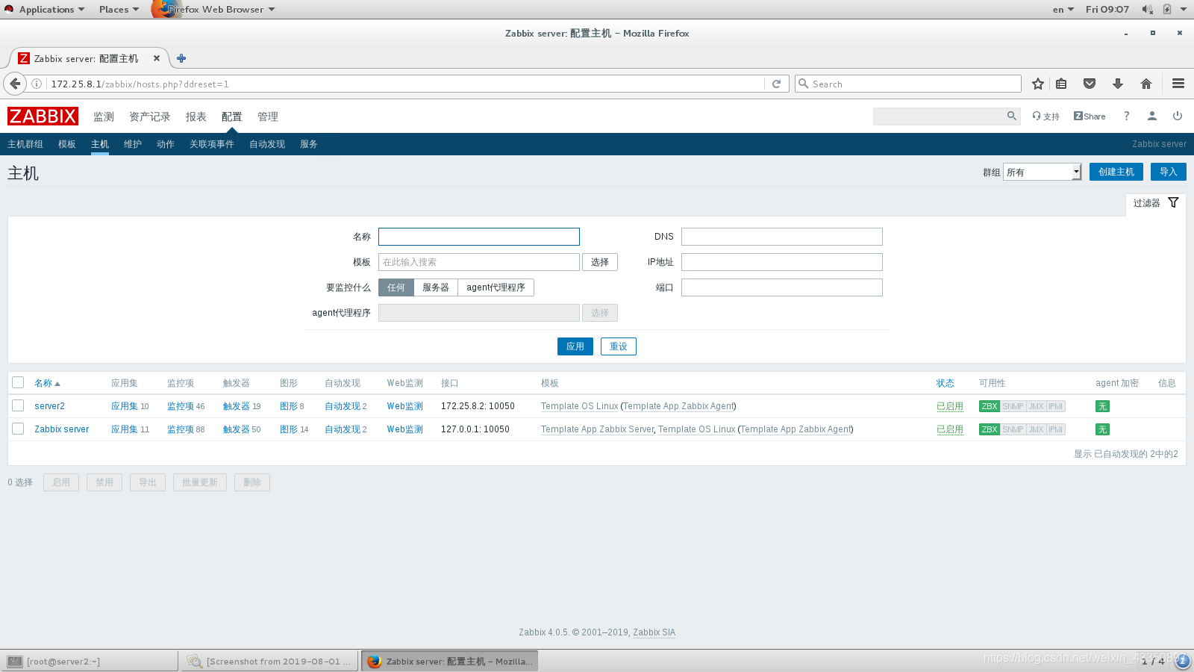Open 触发器 link for server2

tap(237, 406)
